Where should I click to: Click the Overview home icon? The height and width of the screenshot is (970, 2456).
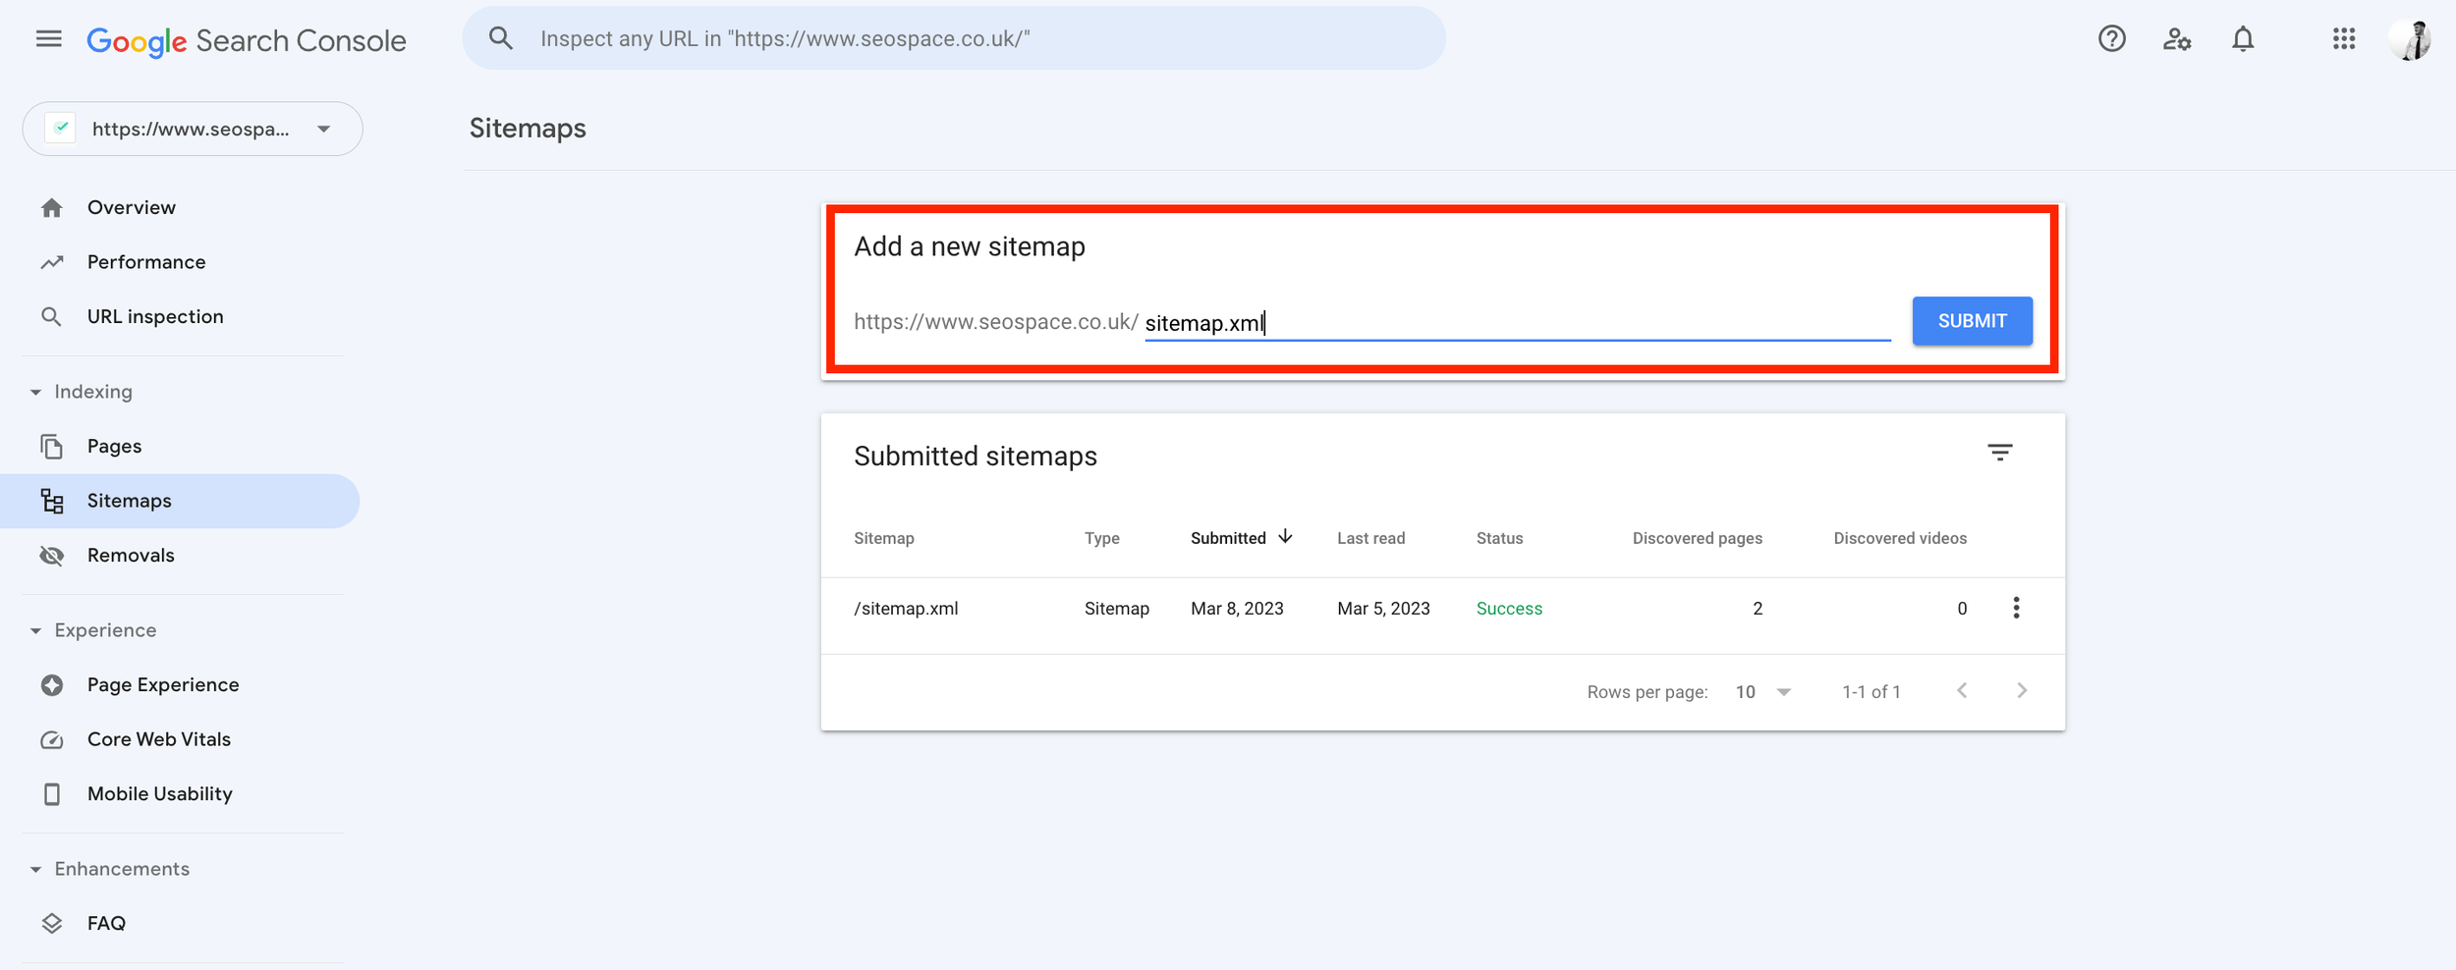[x=52, y=207]
